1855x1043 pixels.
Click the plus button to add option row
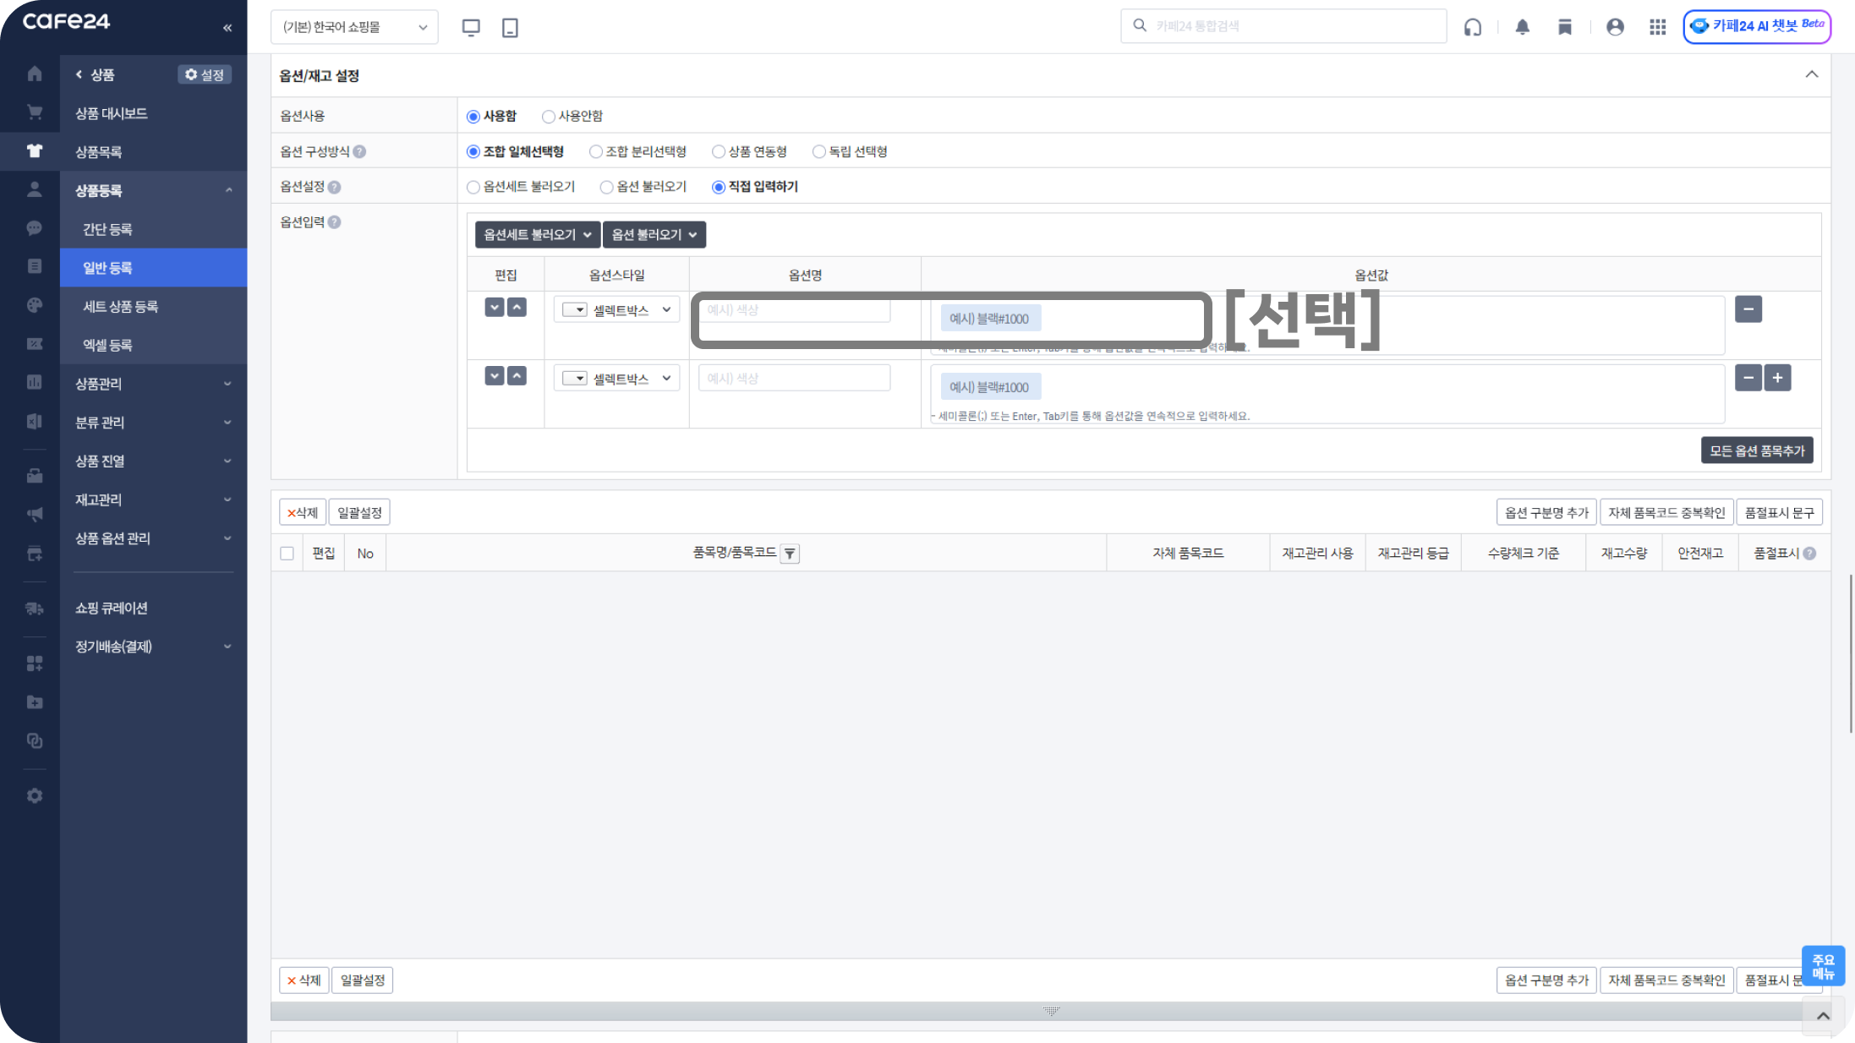pos(1777,378)
